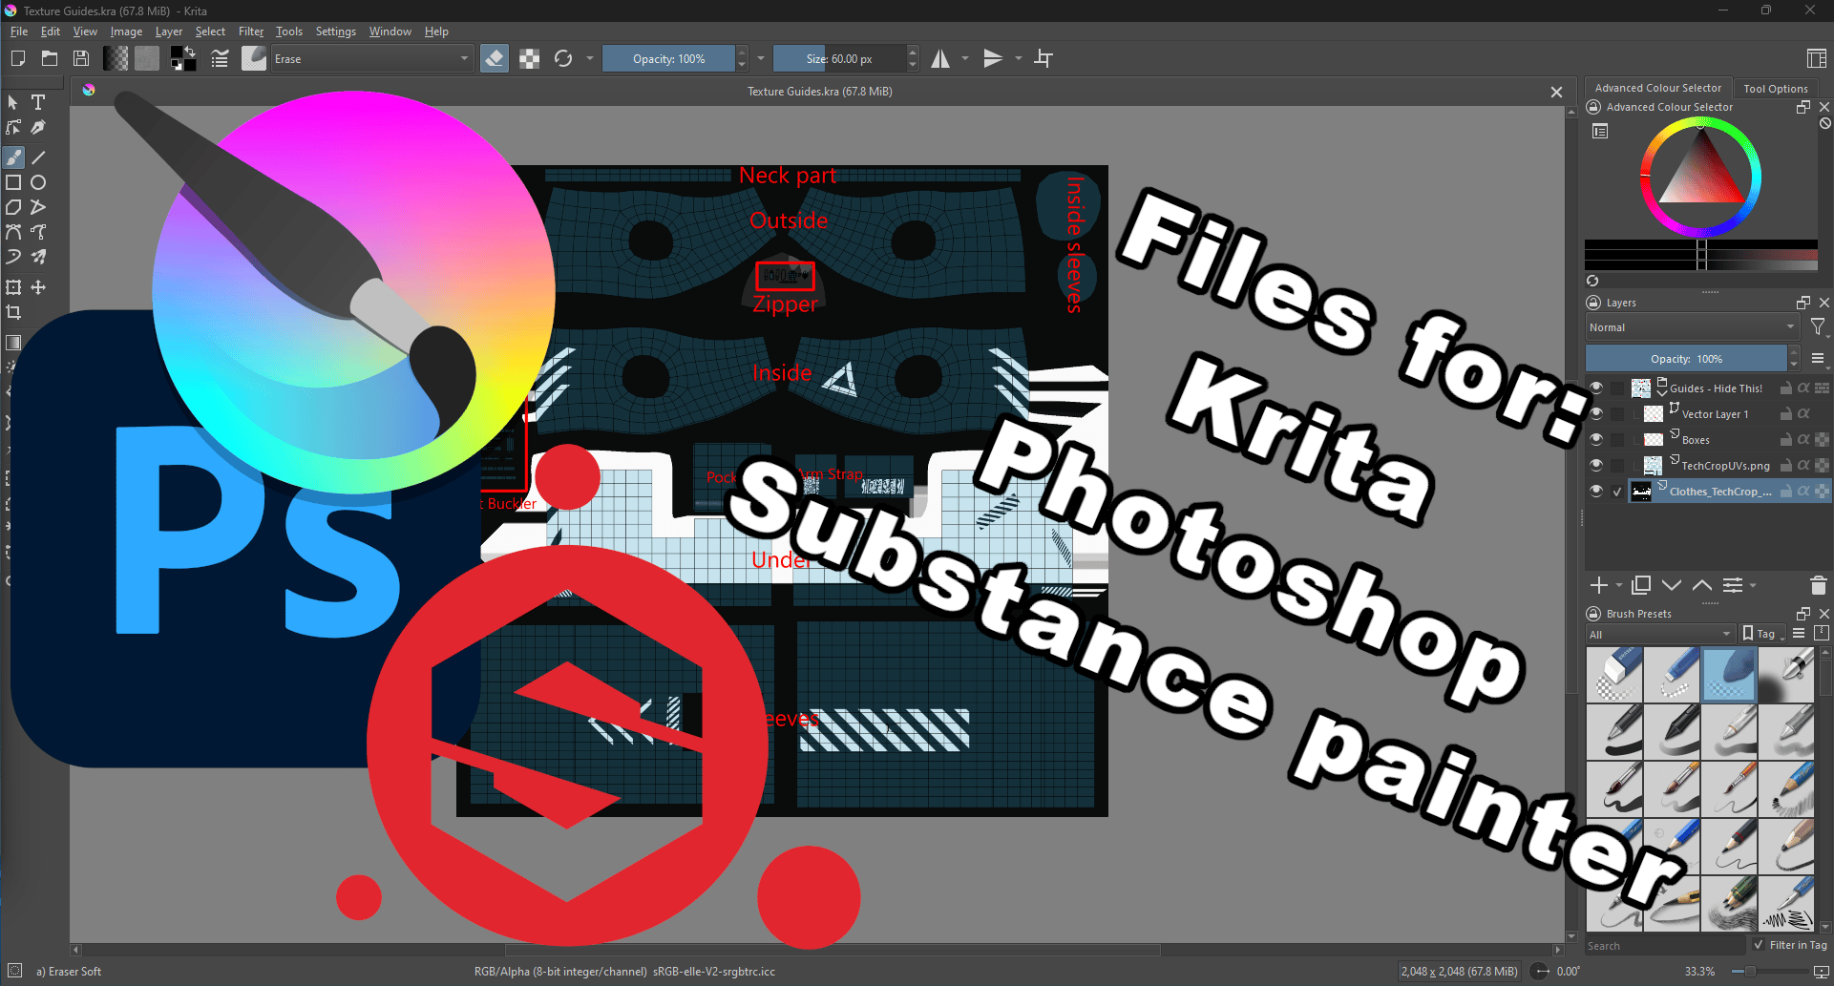This screenshot has width=1834, height=986.
Task: Open the Filter menu
Action: coord(251,31)
